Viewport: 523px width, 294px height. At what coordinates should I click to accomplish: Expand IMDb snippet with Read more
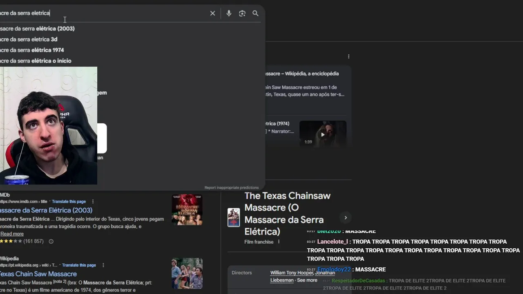(x=12, y=234)
